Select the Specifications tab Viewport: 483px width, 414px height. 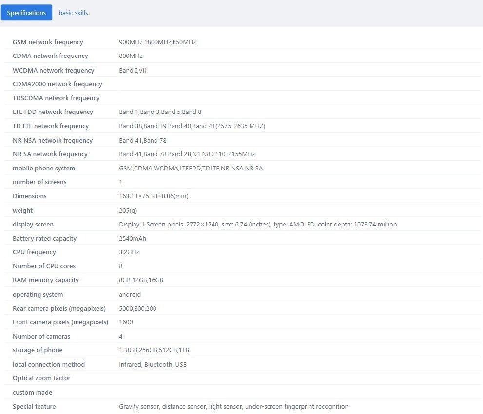[26, 13]
